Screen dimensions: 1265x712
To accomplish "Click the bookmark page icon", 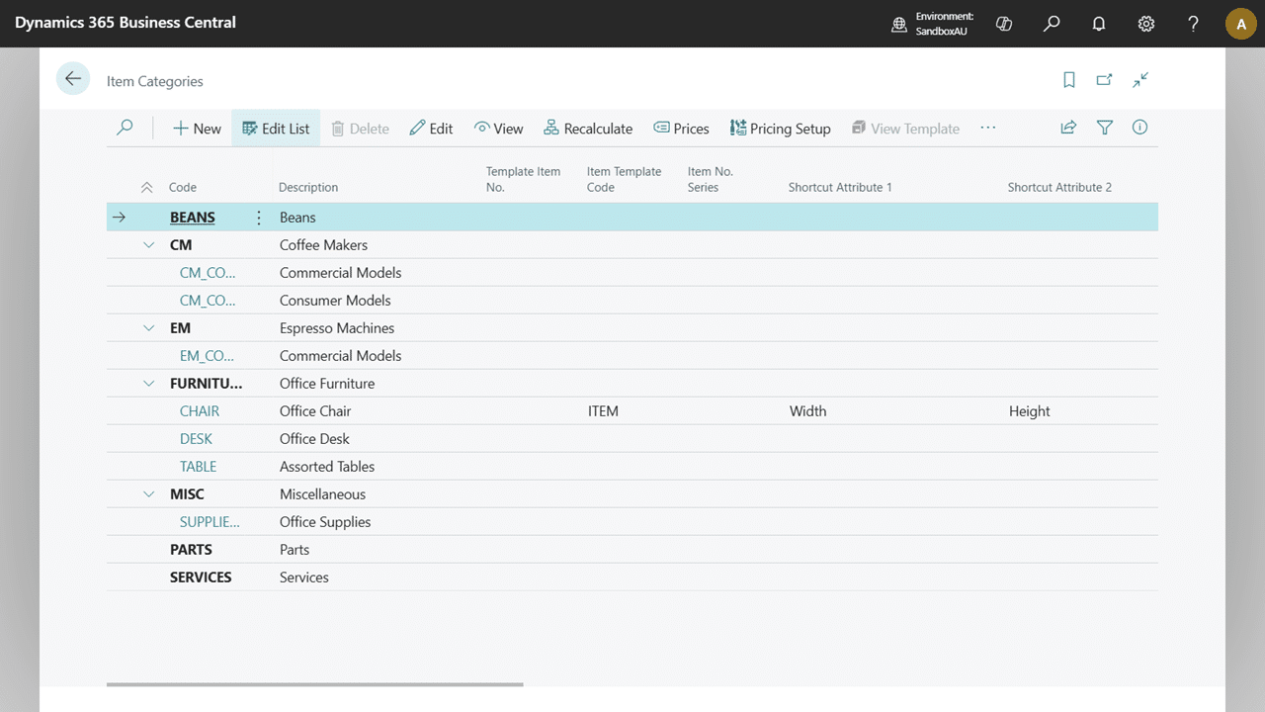I will [1069, 80].
